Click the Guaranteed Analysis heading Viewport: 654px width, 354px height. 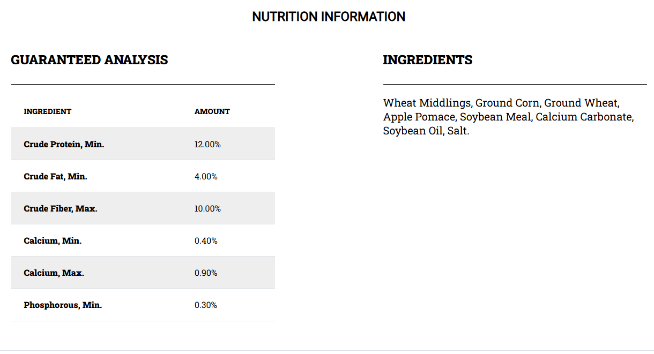tap(90, 60)
